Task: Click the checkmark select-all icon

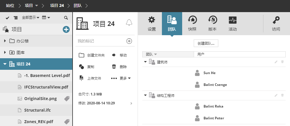Action: pos(8,18)
